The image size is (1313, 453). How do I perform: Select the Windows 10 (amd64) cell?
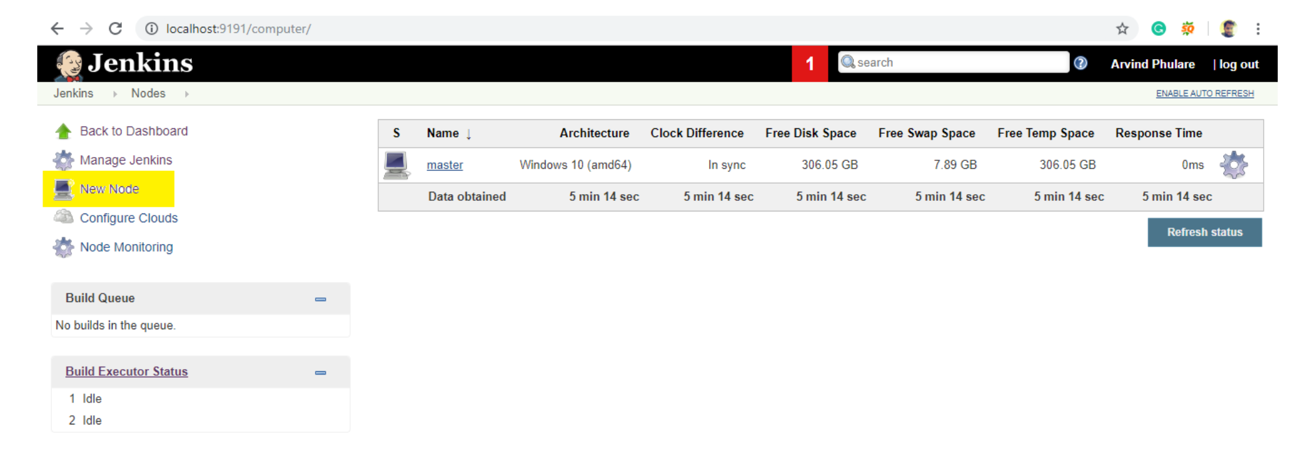[575, 165]
